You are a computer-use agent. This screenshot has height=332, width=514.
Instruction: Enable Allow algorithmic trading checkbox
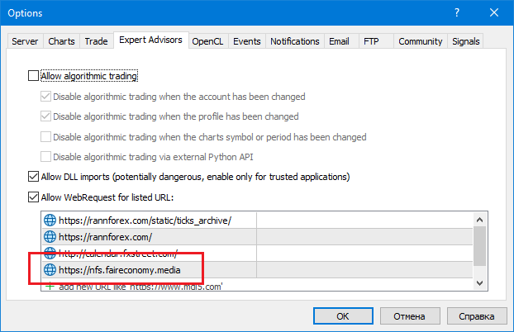pos(33,76)
